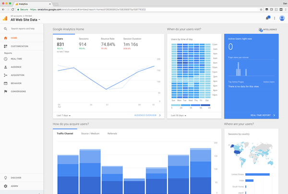Image resolution: width=288 pixels, height=194 pixels.
Task: Collapse the sidebar with bottom chevron
Action: tap(39, 193)
